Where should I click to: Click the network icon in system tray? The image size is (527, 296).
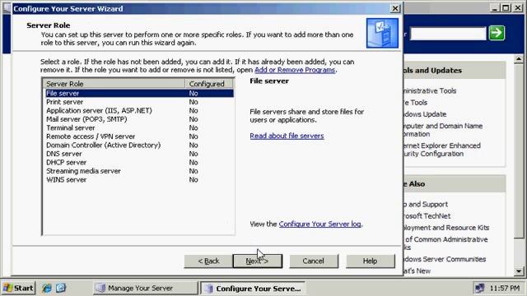(479, 288)
